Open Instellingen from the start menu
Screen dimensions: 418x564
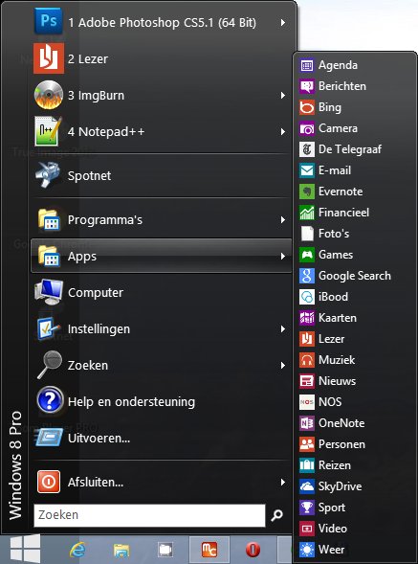point(161,328)
